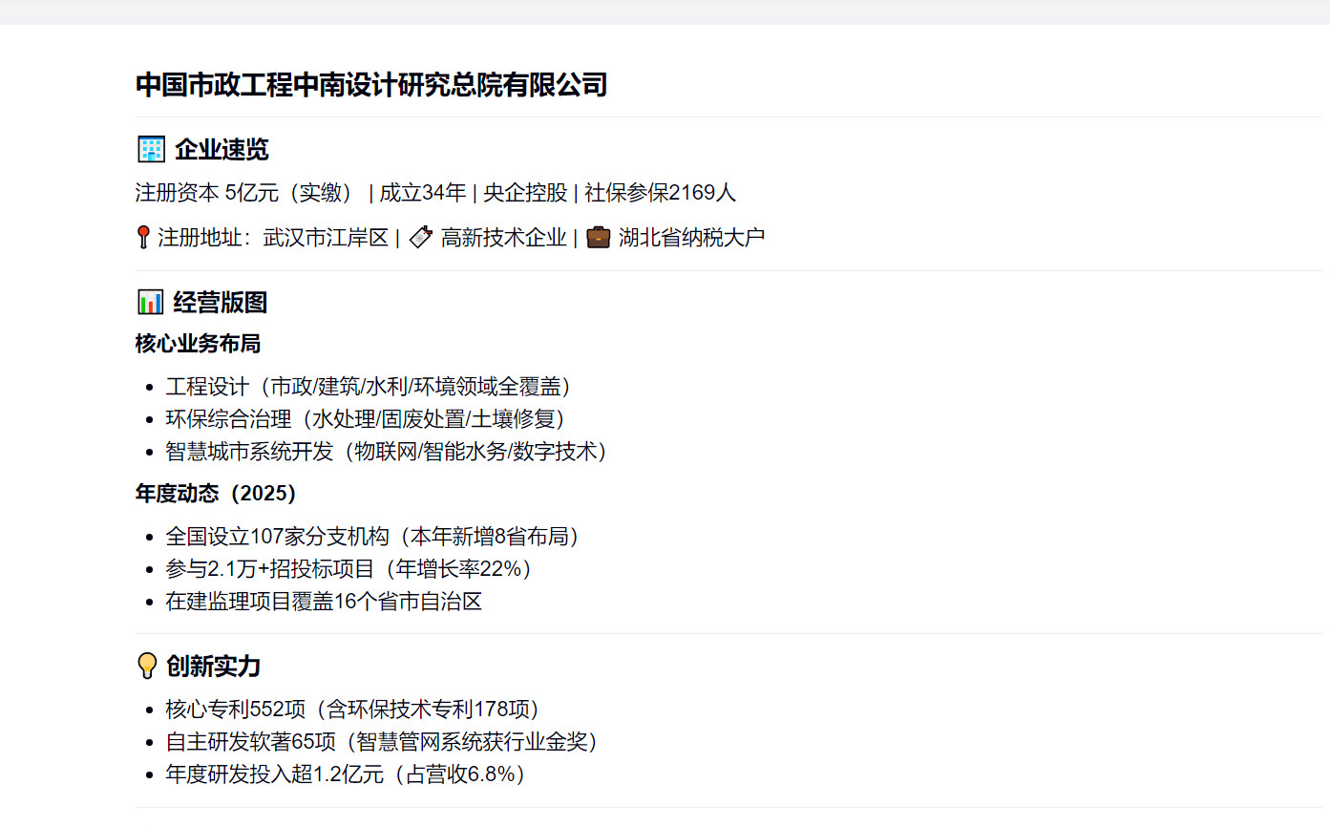1330x827 pixels.
Task: Click the line 自主研发软著65项
Action: coord(382,741)
